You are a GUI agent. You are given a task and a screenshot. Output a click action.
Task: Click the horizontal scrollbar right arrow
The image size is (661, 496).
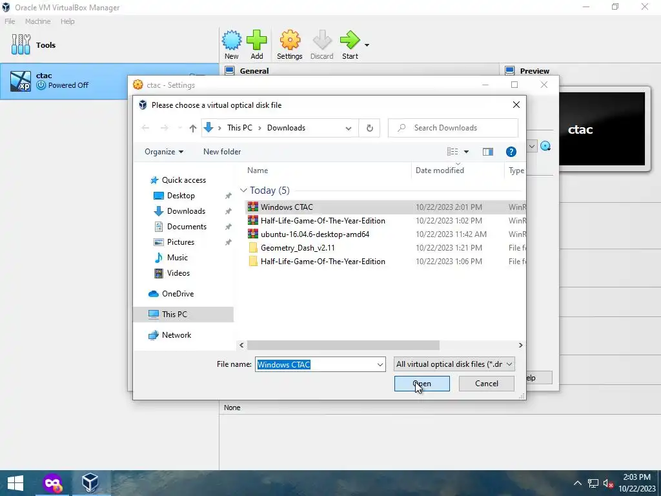(x=521, y=345)
